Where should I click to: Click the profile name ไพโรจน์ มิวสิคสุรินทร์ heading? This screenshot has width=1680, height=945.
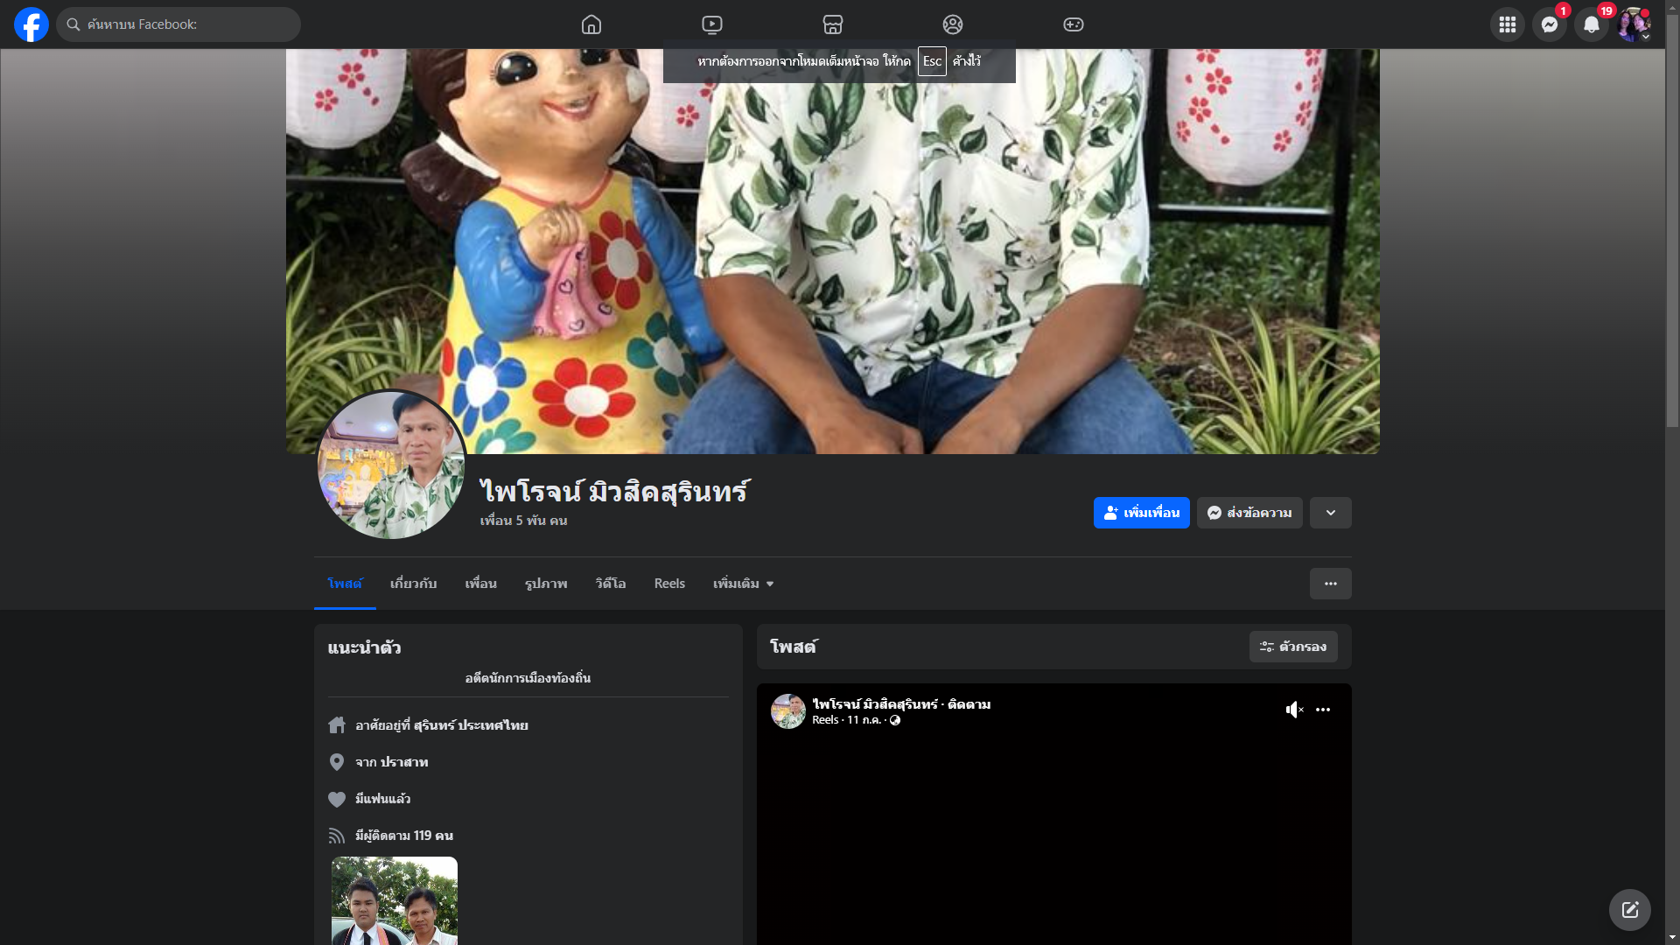(614, 491)
